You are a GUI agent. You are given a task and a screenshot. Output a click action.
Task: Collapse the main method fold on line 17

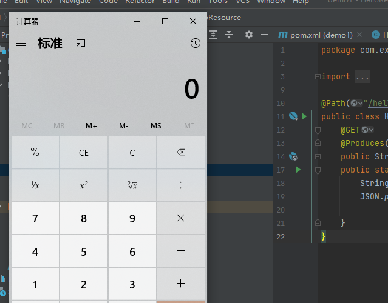[x=318, y=170]
